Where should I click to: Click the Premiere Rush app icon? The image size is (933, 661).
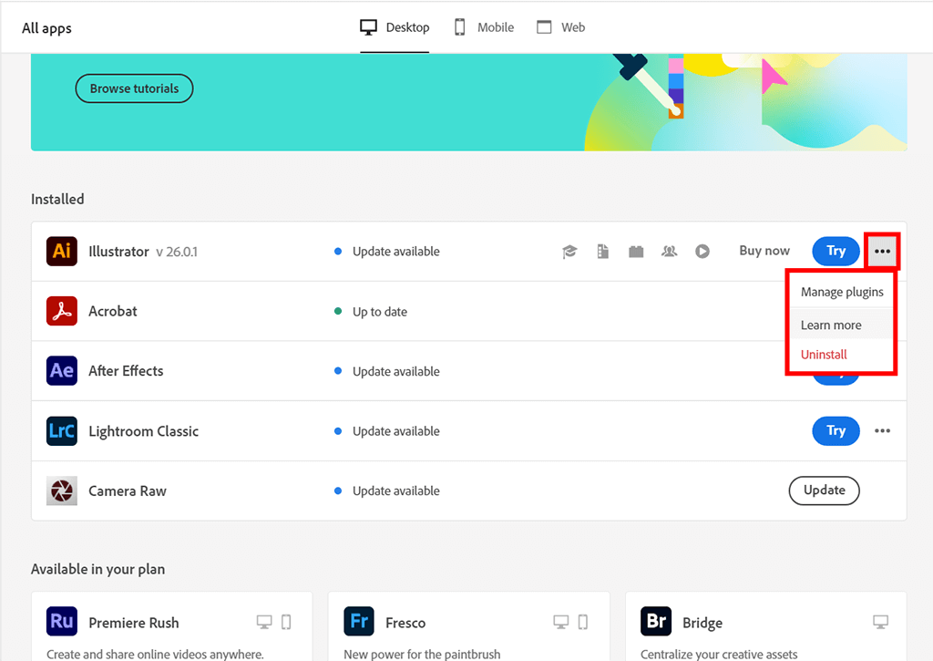pos(62,621)
